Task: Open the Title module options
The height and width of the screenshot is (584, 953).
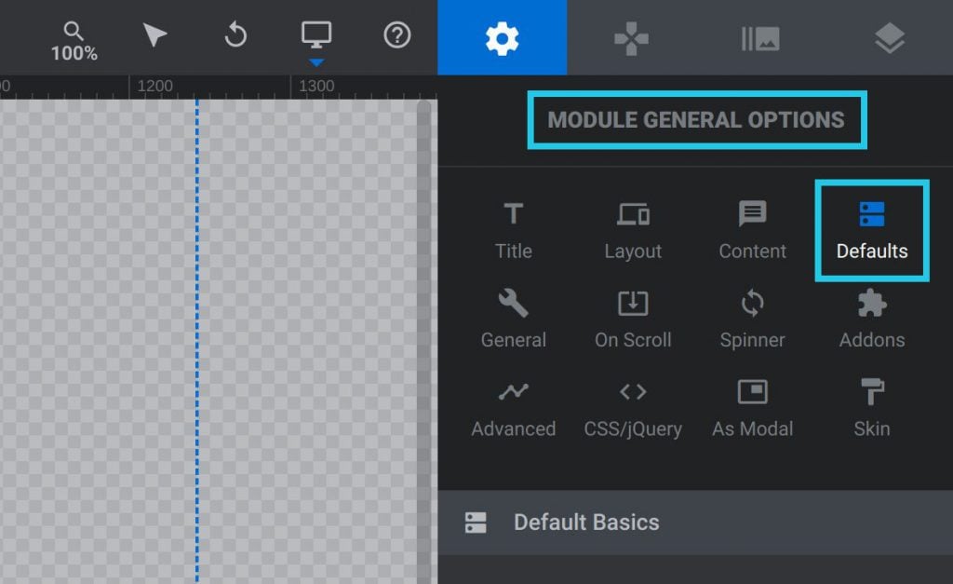Action: click(x=513, y=228)
